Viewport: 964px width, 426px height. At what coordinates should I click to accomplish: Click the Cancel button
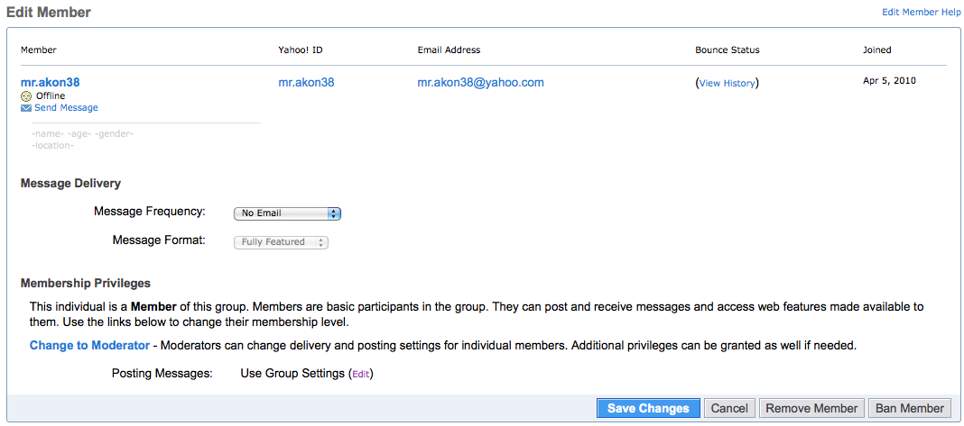click(728, 408)
